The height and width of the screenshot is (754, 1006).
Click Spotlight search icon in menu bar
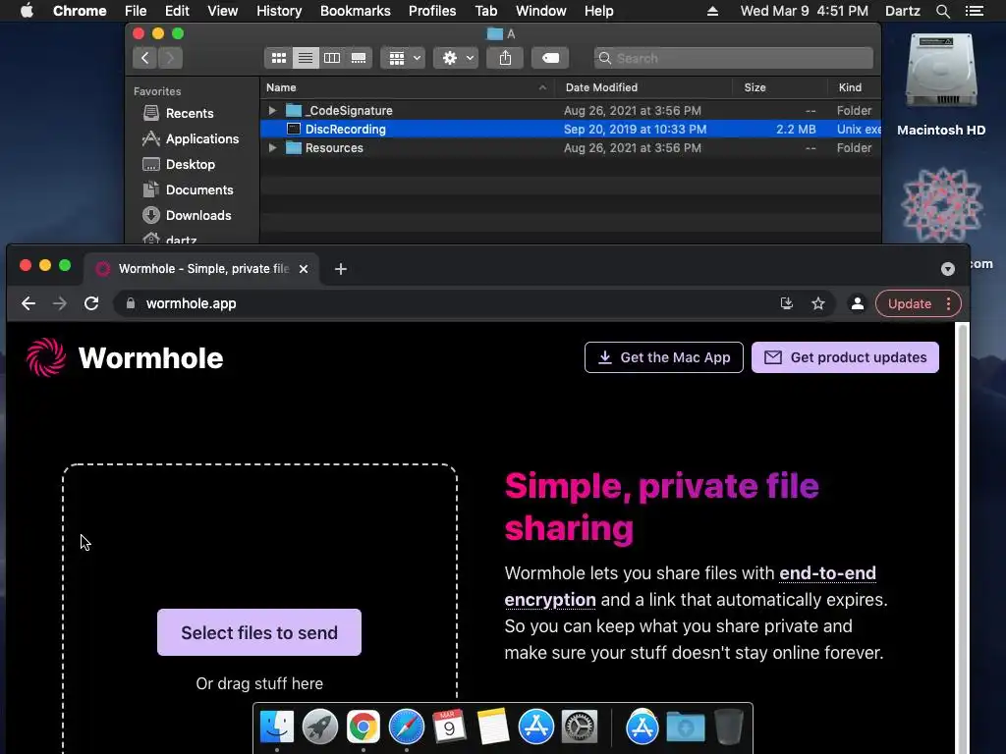943,11
